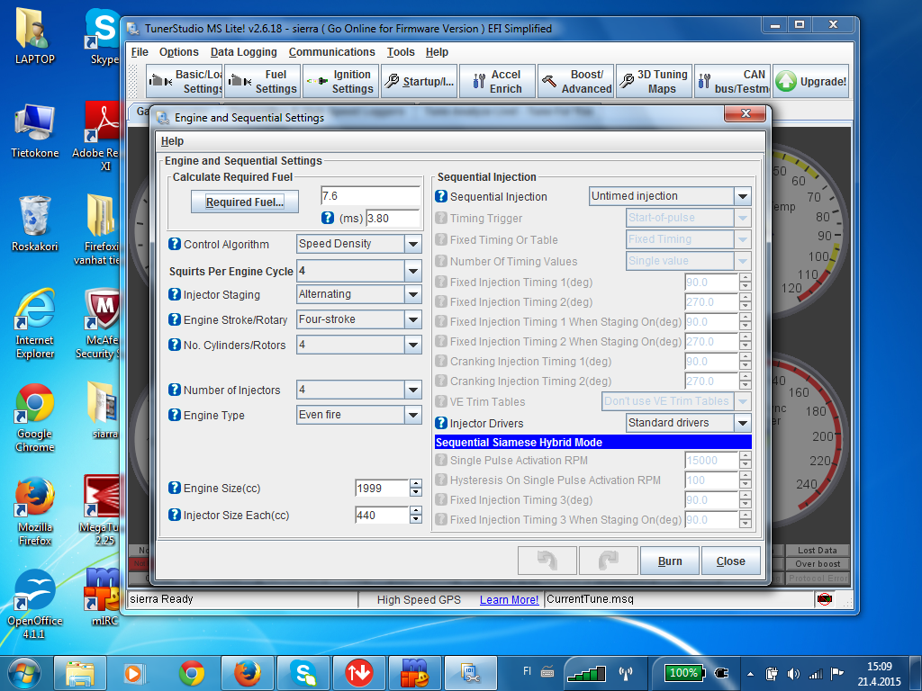The height and width of the screenshot is (691, 922).
Task: Open the Data Logging menu
Action: [243, 51]
